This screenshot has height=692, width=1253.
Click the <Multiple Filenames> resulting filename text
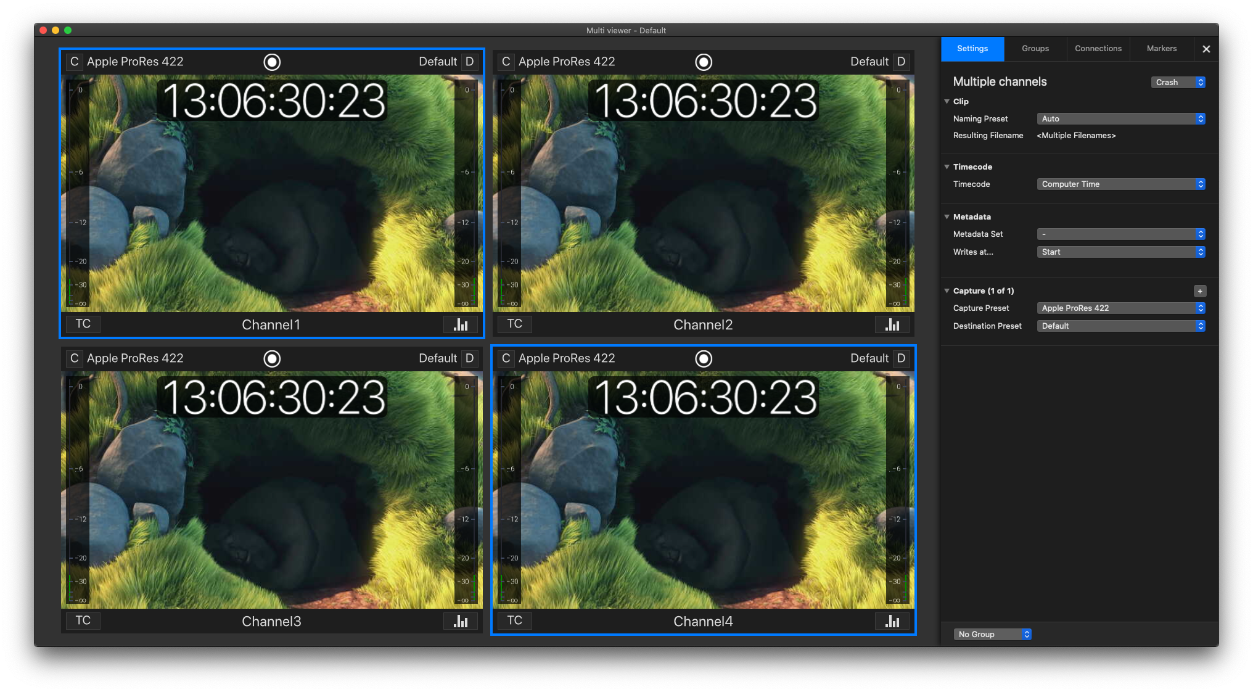tap(1076, 136)
